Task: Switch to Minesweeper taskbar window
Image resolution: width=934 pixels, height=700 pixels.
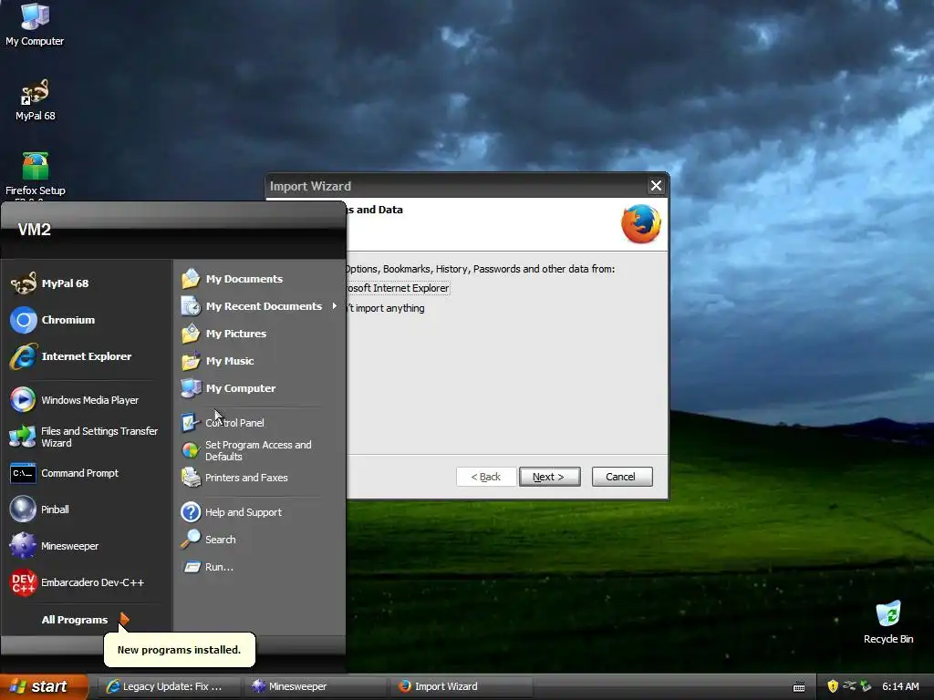Action: click(x=316, y=686)
